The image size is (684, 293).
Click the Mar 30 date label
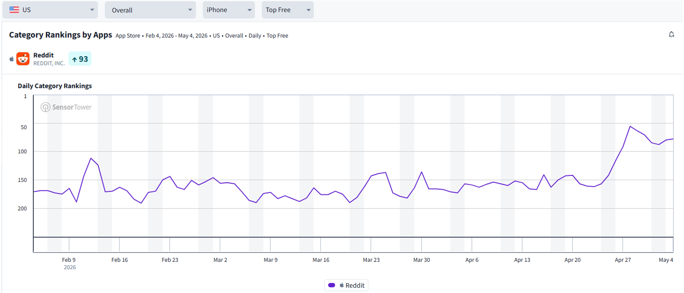coord(422,260)
